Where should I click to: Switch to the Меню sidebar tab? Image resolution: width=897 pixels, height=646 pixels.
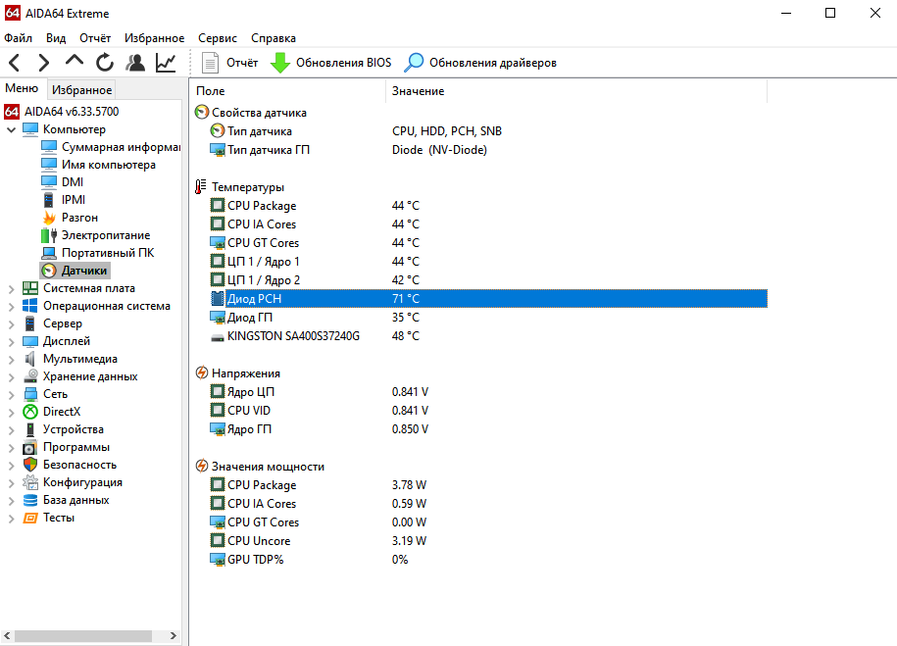pos(22,88)
